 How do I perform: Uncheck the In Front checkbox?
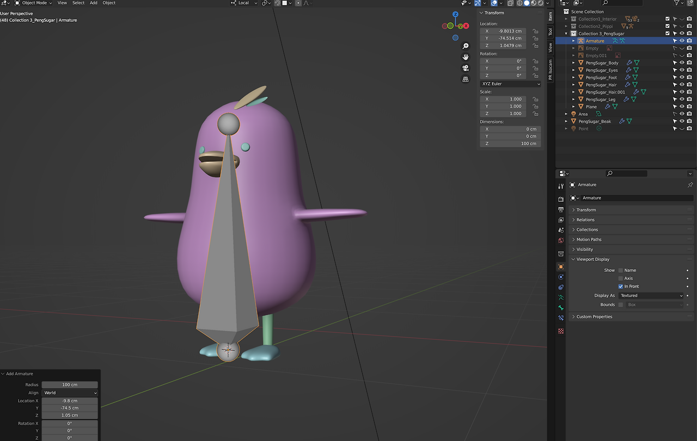click(x=621, y=287)
